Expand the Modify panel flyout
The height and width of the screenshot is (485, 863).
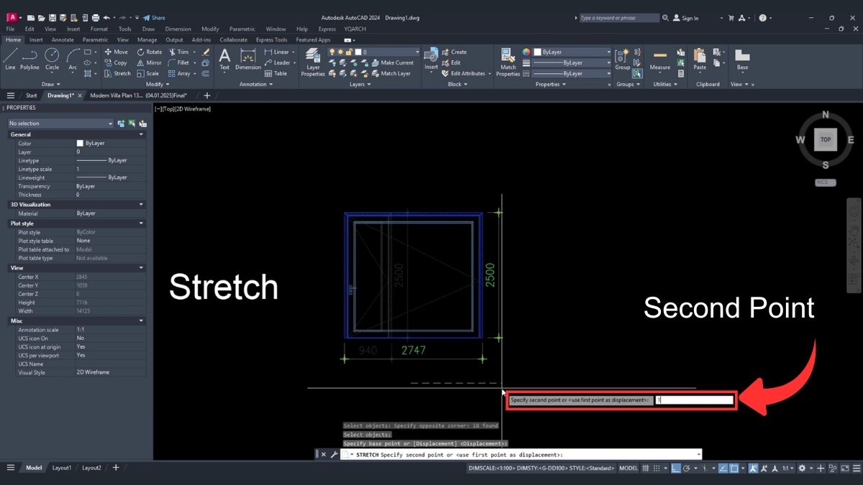(157, 84)
